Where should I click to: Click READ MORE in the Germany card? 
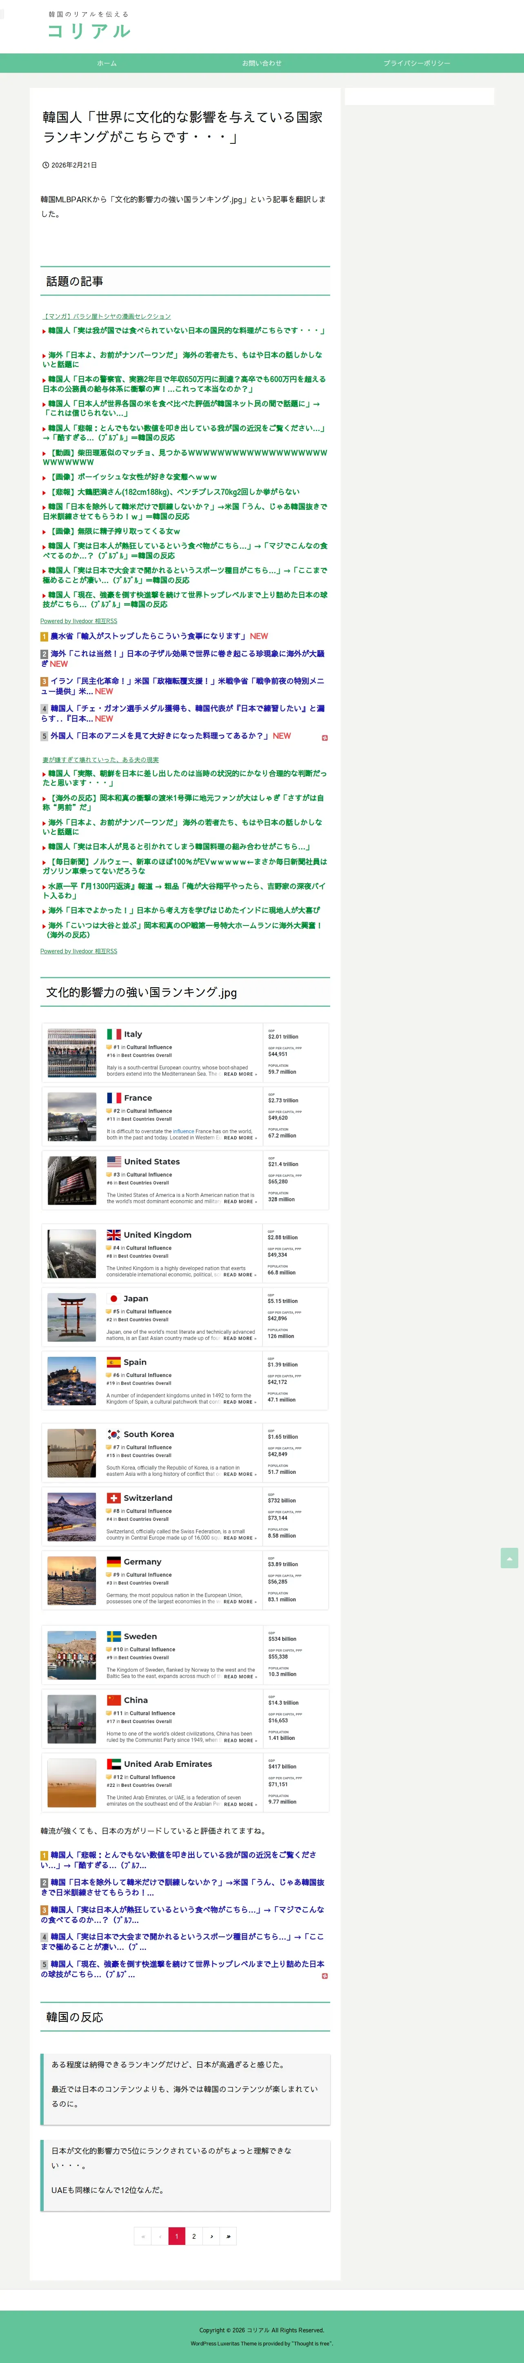coord(239,1602)
